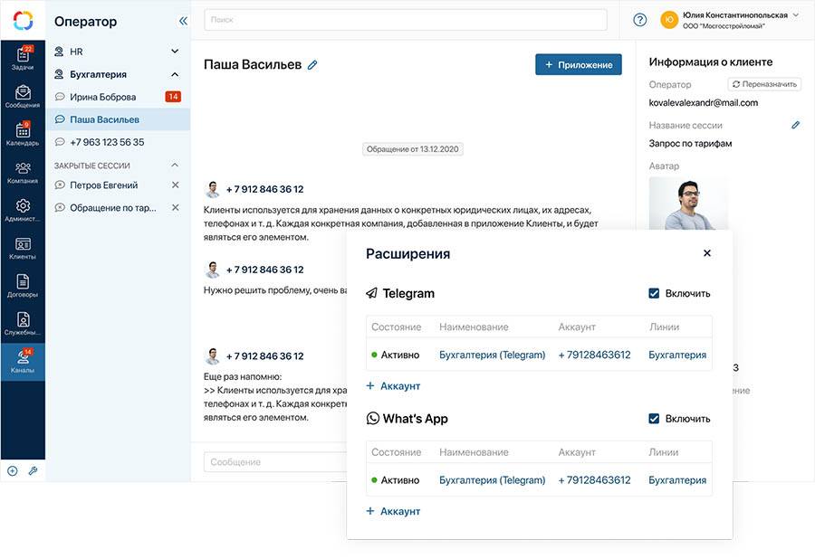The height and width of the screenshot is (559, 815).
Task: Open Администрирование gear icon
Action: tap(23, 206)
